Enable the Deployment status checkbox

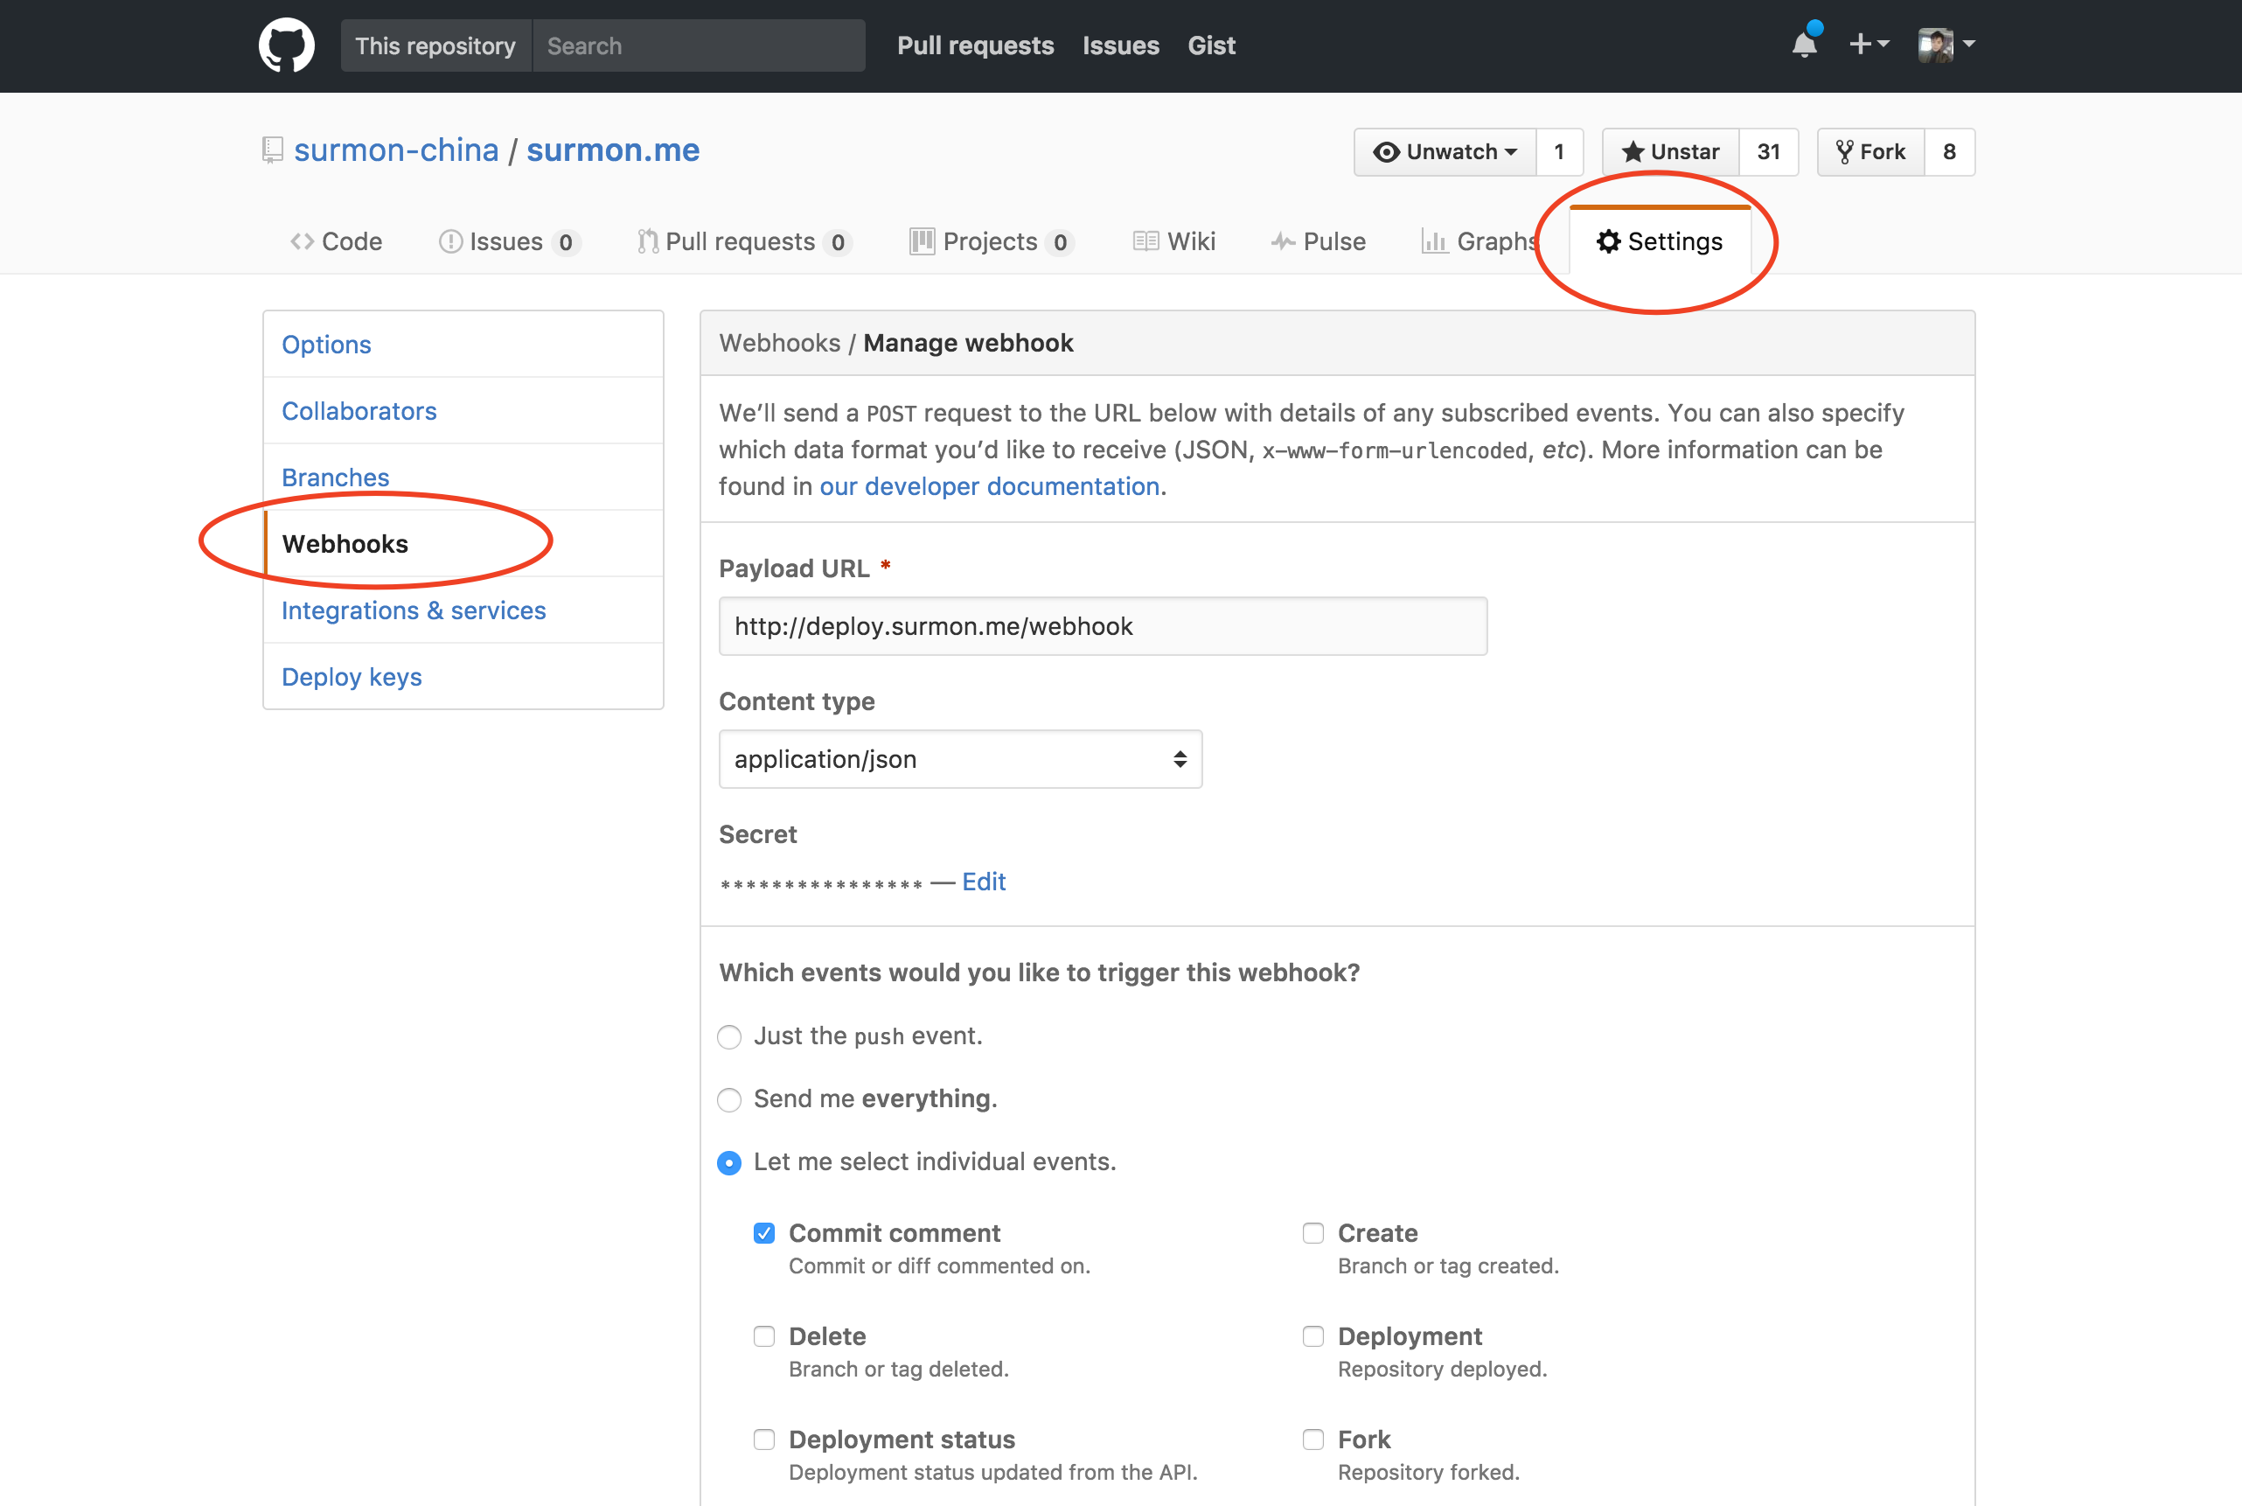[x=764, y=1440]
